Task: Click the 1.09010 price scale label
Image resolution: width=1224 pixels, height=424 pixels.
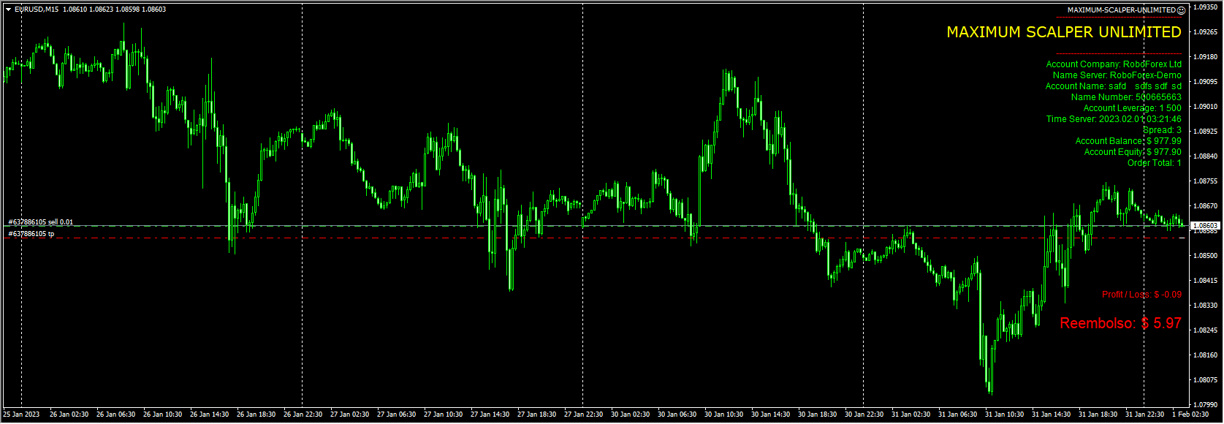Action: pos(1205,107)
